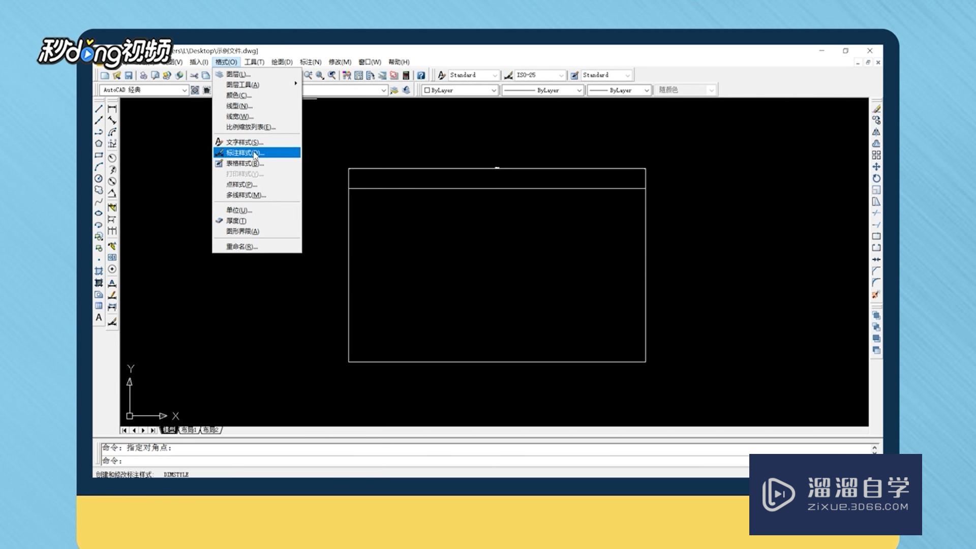
Task: Select the Arc length dimension tool
Action: 112,132
